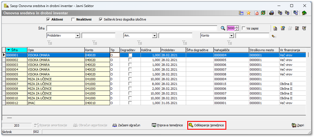Click the app icon in the title bar

pos(6,6)
